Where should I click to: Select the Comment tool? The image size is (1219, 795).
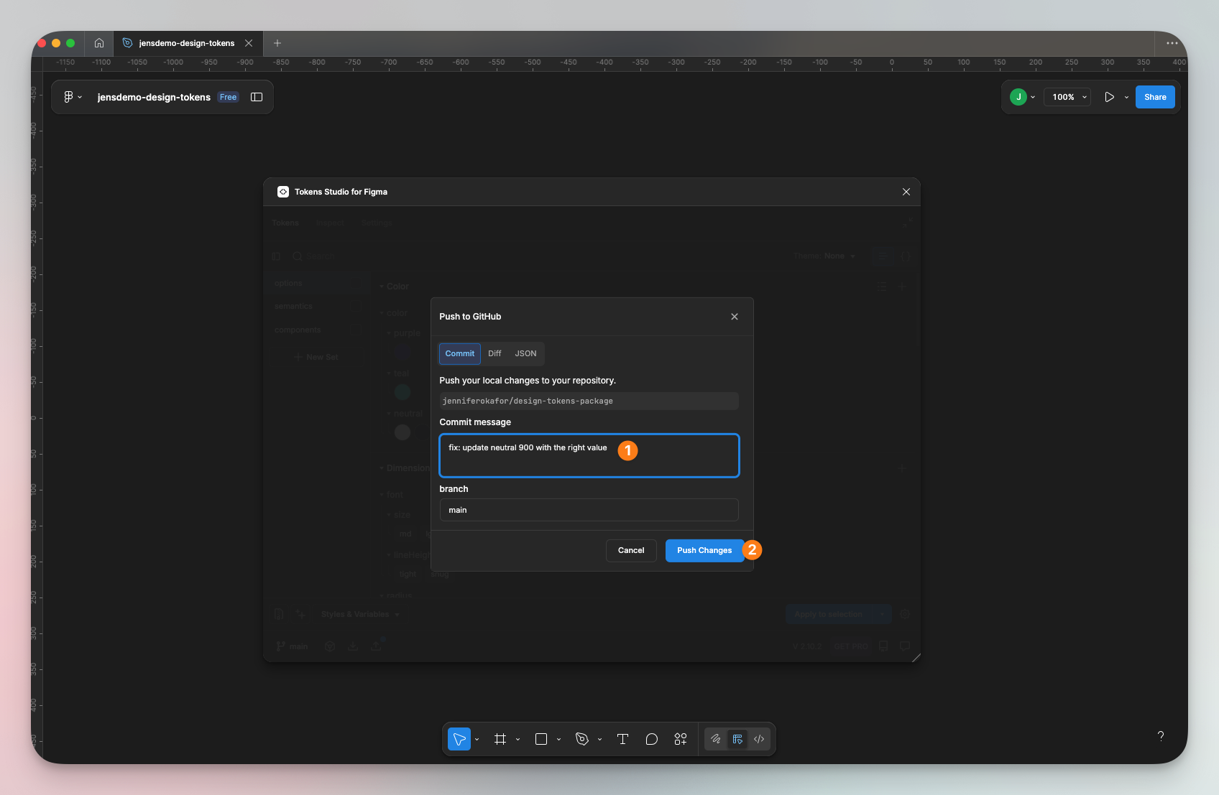tap(651, 739)
